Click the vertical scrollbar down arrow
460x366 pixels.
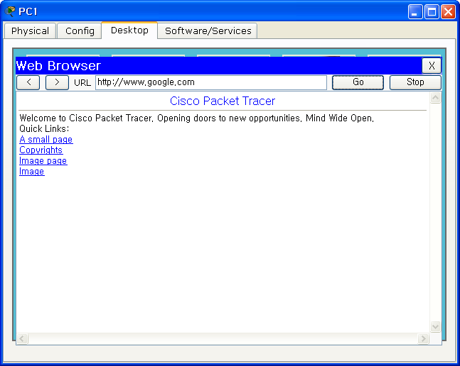click(435, 326)
